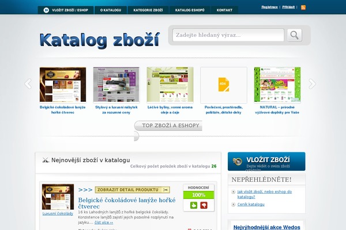Click the magnifier search button
346x230 pixels.
pyautogui.click(x=294, y=35)
